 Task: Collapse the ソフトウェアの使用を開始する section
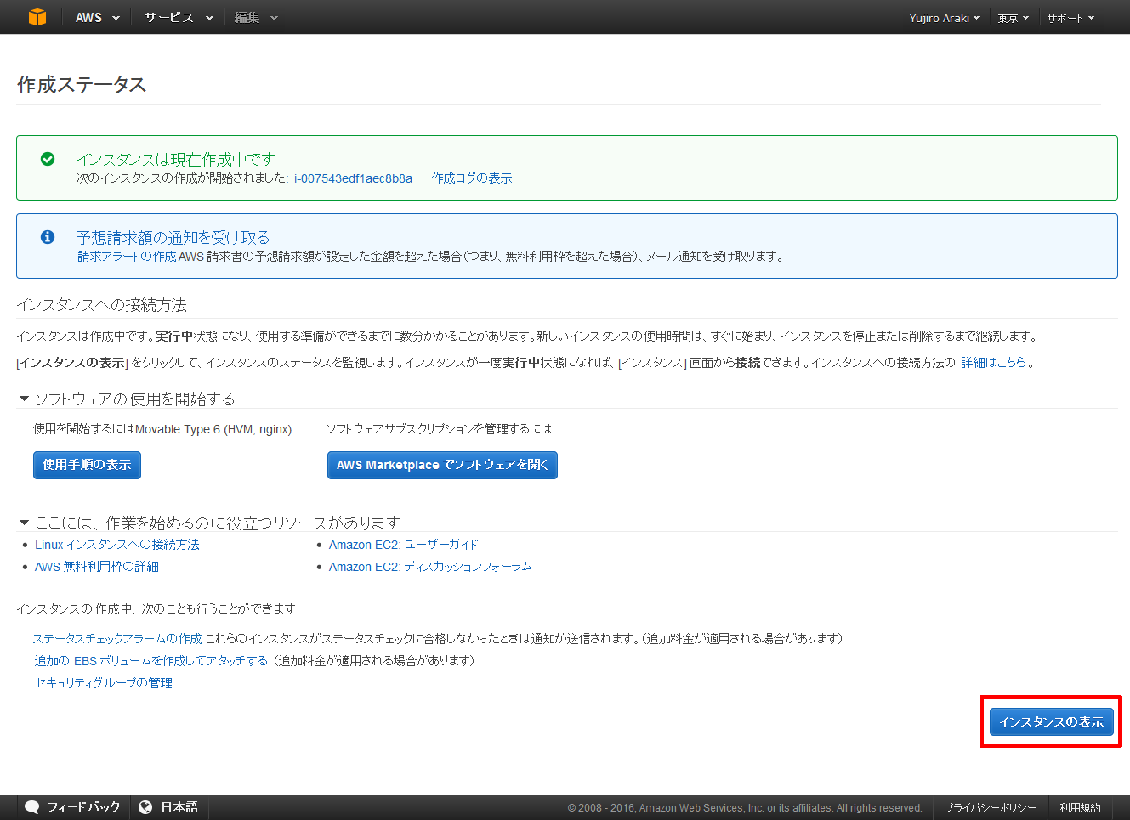24,399
